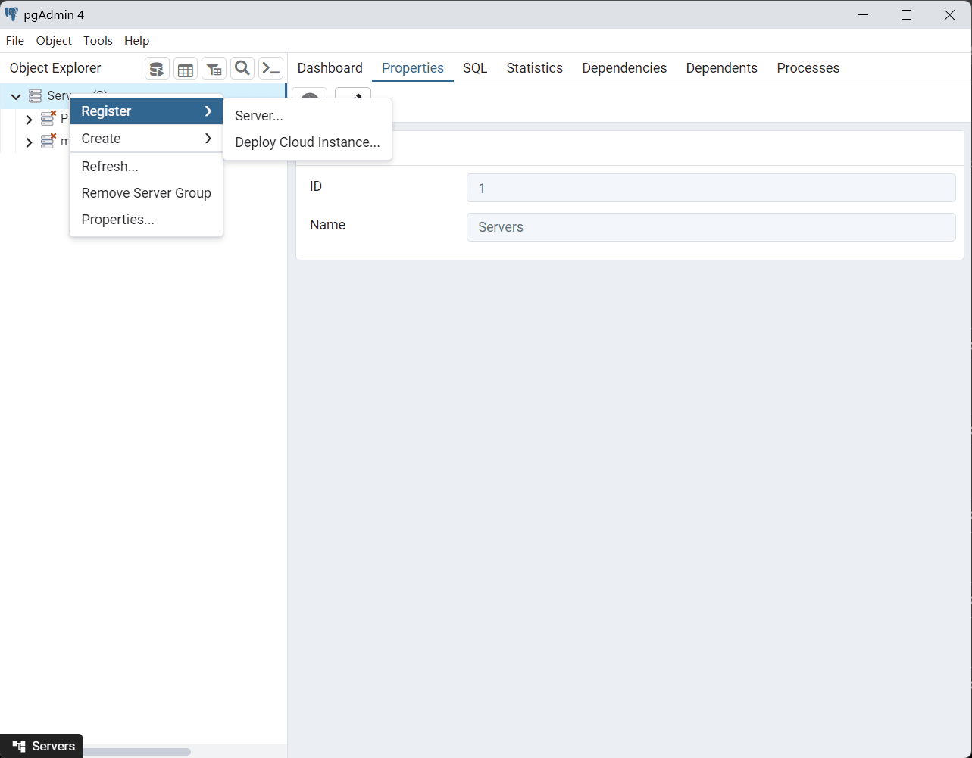The height and width of the screenshot is (758, 972).
Task: Launch the PSQL Tool terminal icon
Action: pyautogui.click(x=270, y=69)
